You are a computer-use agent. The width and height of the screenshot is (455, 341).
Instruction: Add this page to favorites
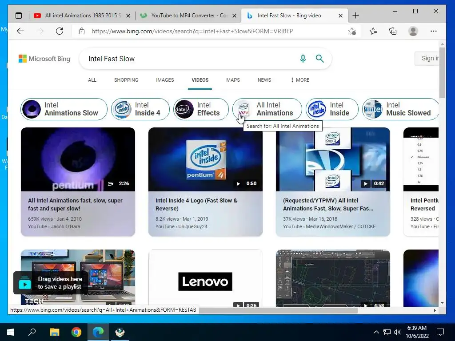pos(352,31)
